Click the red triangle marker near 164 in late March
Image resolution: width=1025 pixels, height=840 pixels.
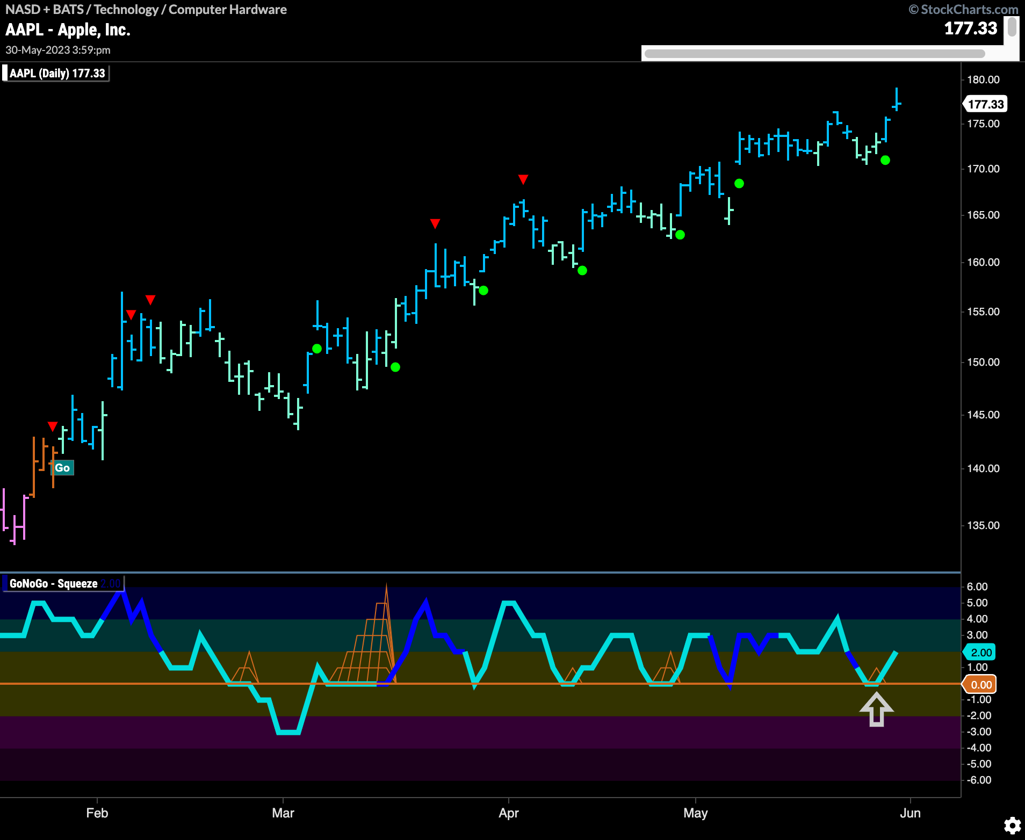pyautogui.click(x=435, y=223)
